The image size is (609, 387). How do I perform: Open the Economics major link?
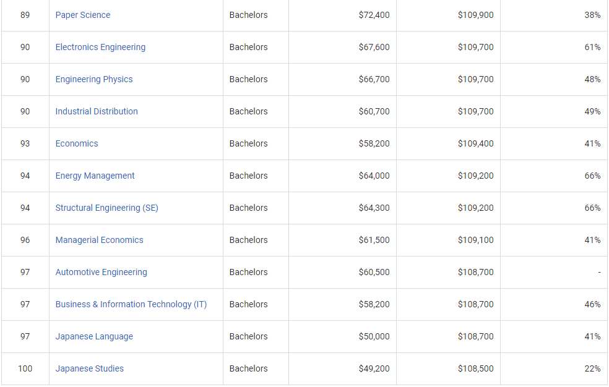point(77,143)
